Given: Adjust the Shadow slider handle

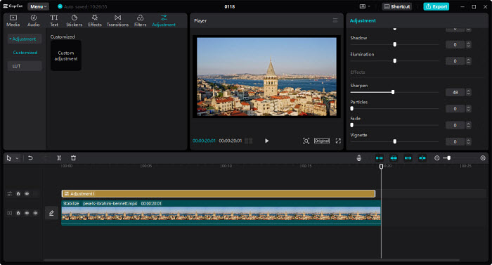Looking at the screenshot, I should click(x=395, y=44).
